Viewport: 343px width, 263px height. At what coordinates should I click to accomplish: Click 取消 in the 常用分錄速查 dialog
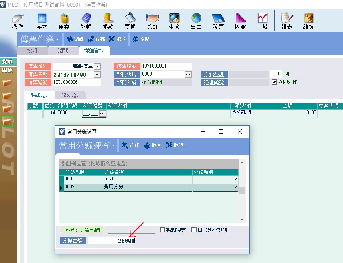pyautogui.click(x=175, y=145)
